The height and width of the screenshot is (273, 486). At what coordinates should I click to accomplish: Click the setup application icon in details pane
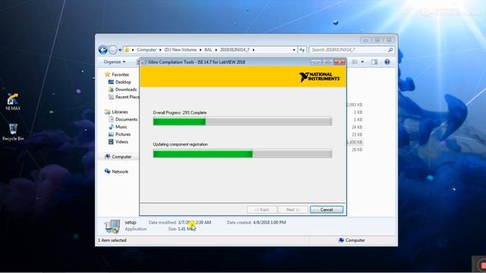112,226
